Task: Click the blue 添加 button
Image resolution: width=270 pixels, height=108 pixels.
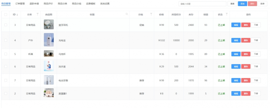Action: coord(242,4)
